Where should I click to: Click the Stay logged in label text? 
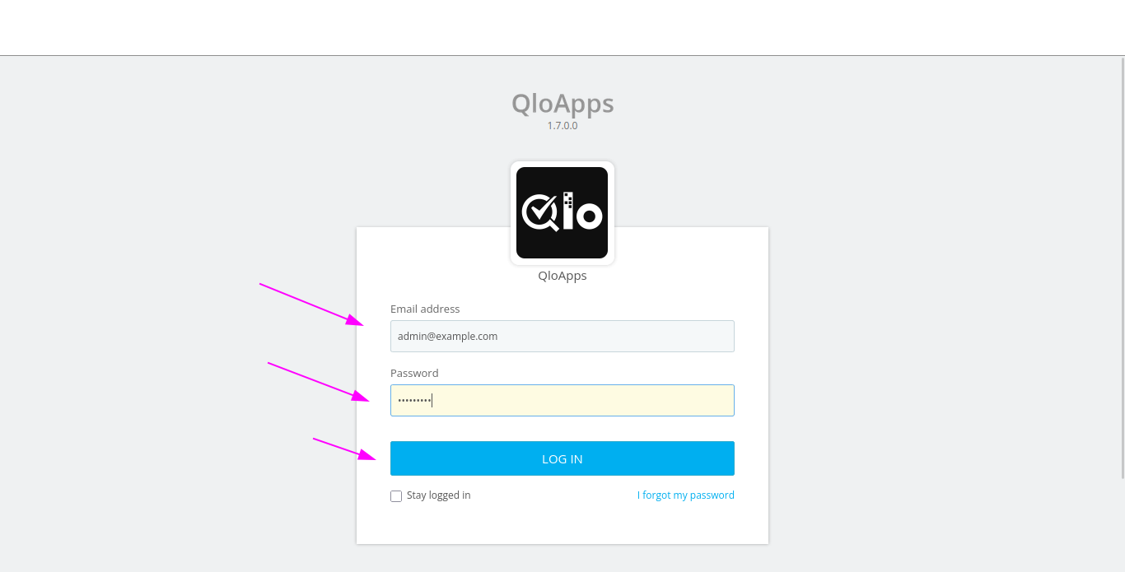(x=438, y=495)
